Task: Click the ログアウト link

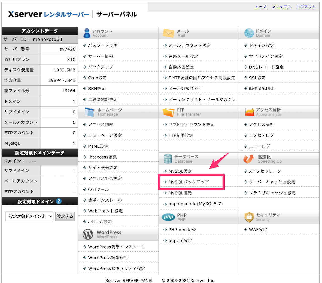Action: click(x=306, y=7)
